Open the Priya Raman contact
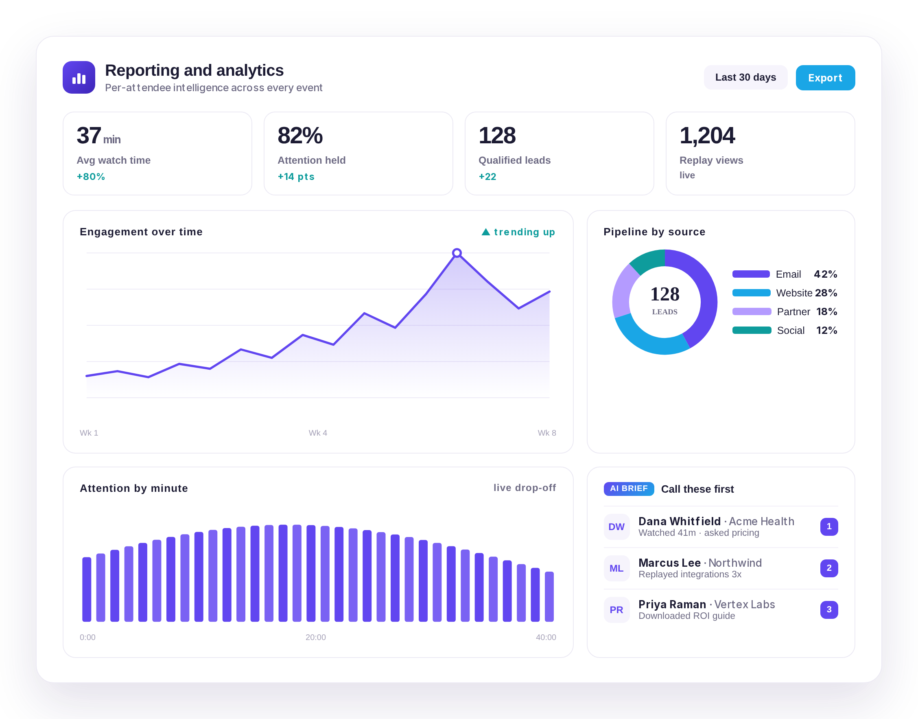The image size is (918, 719). 721,610
